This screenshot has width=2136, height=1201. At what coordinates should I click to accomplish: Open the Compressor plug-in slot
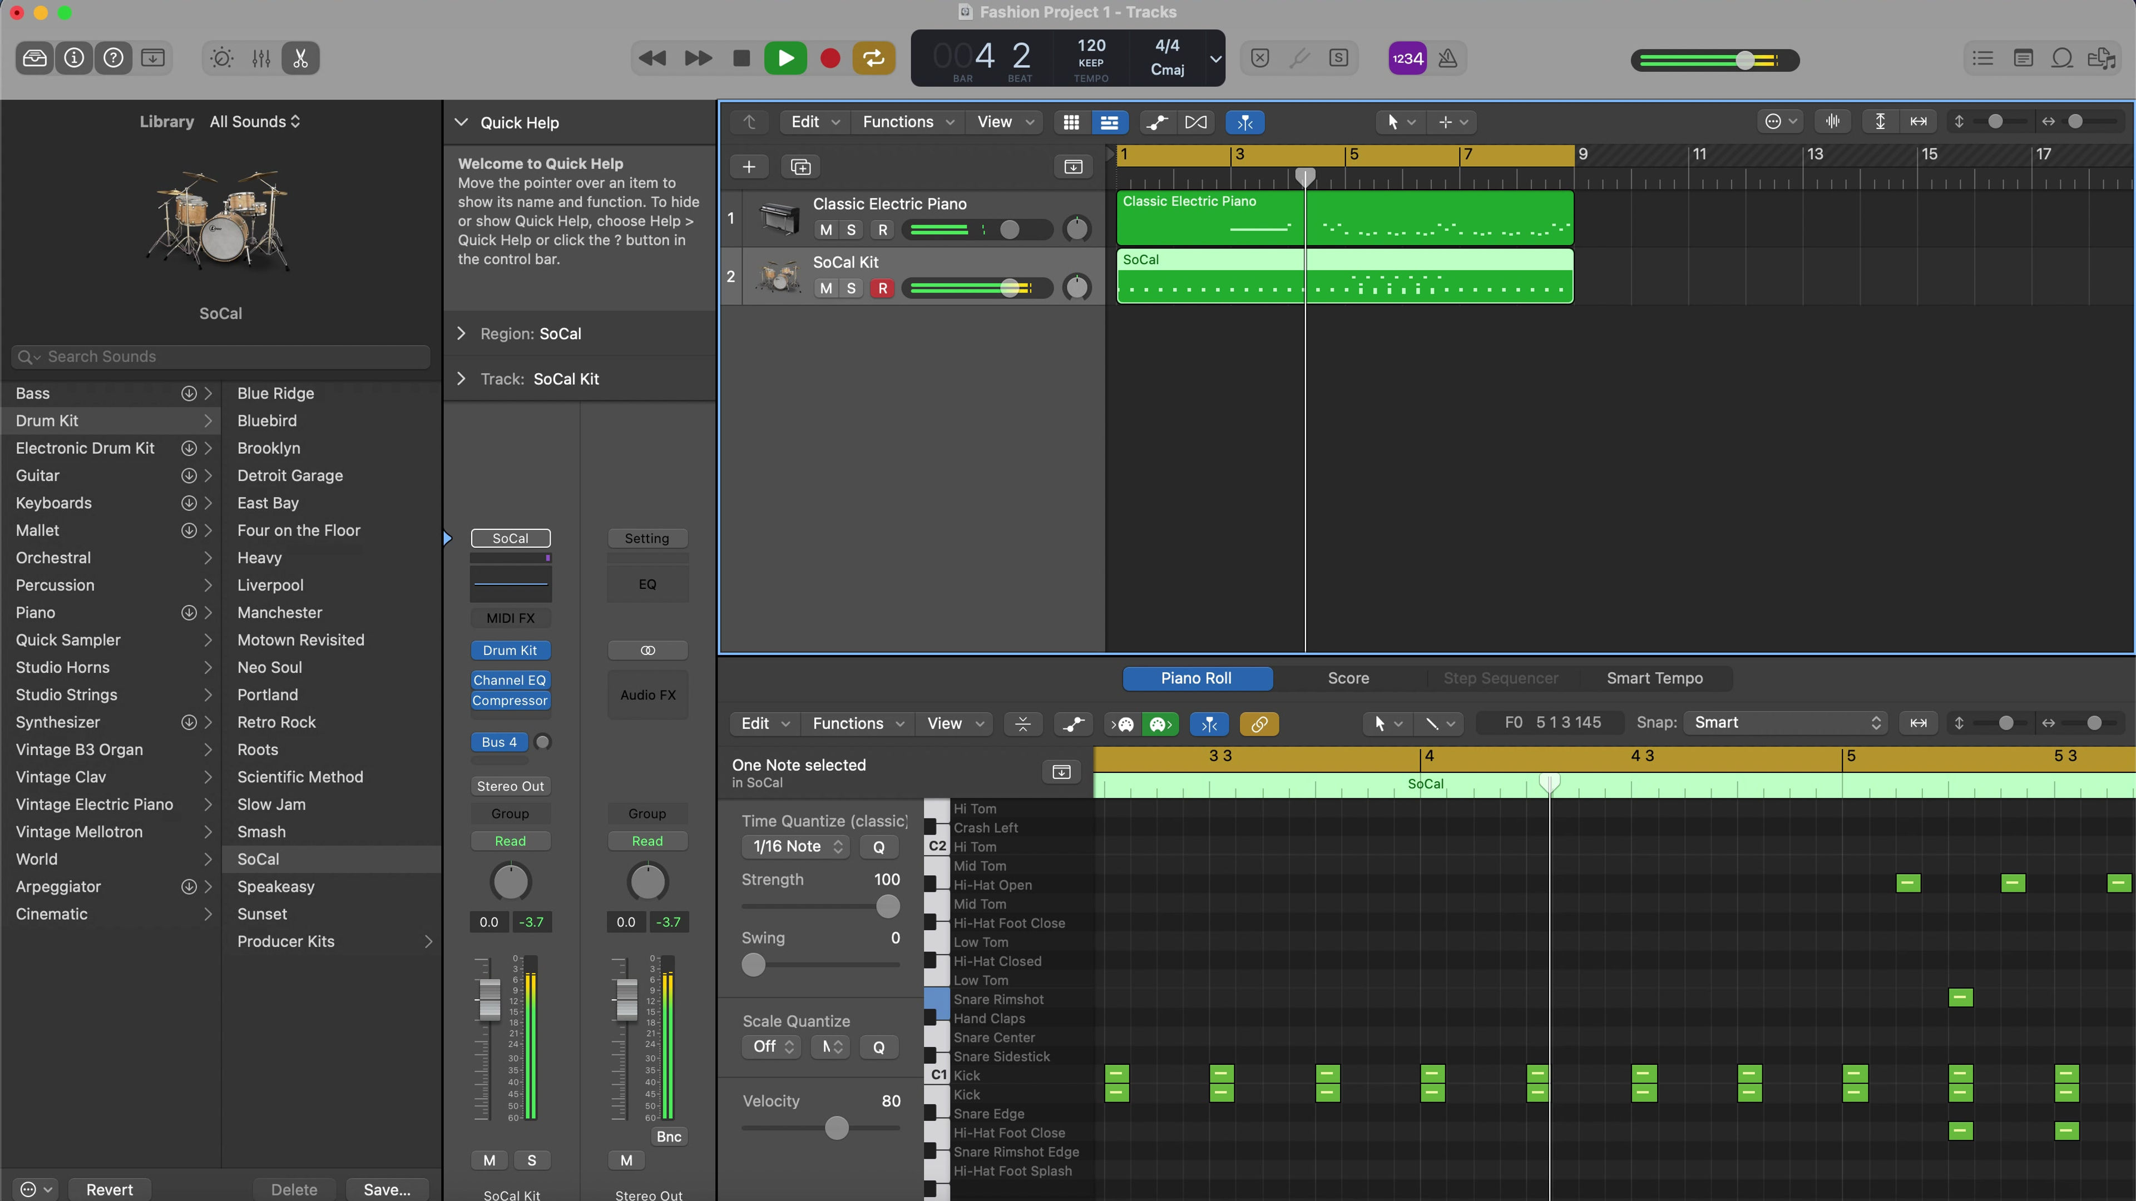(510, 701)
